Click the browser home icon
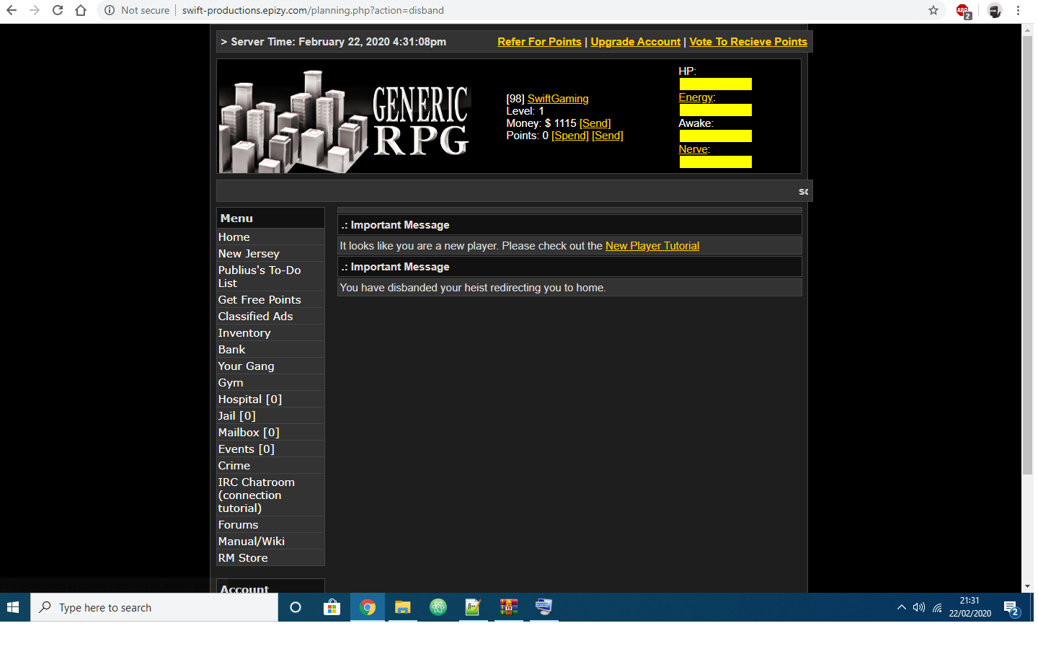Screen dimensions: 1038x649 [x=81, y=10]
